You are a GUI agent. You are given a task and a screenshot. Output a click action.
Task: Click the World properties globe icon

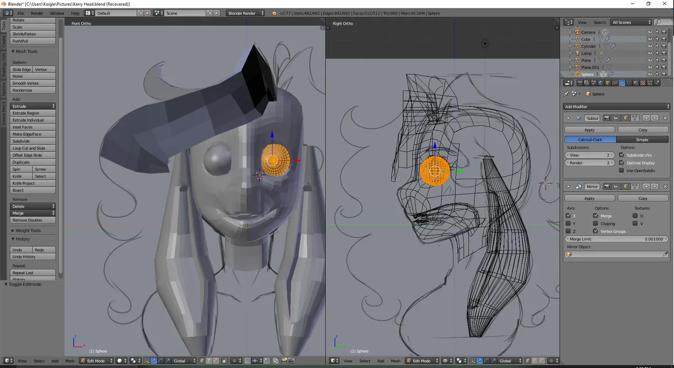601,83
